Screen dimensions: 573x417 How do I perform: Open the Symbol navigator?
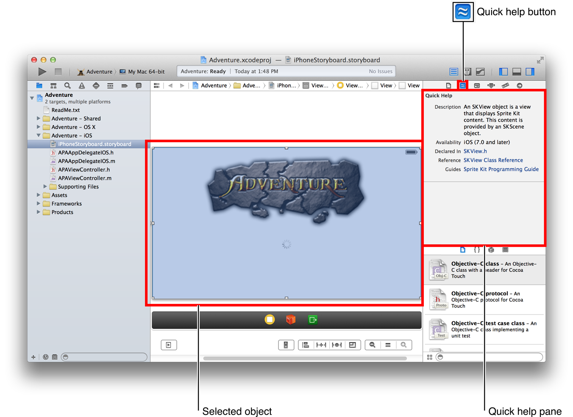[53, 86]
